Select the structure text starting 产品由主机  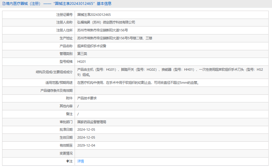170,72
